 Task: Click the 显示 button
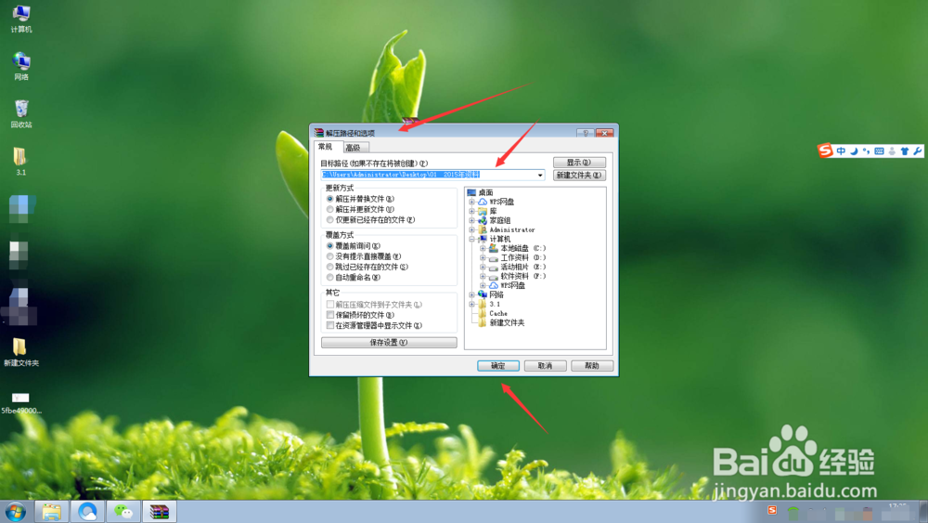(x=579, y=163)
